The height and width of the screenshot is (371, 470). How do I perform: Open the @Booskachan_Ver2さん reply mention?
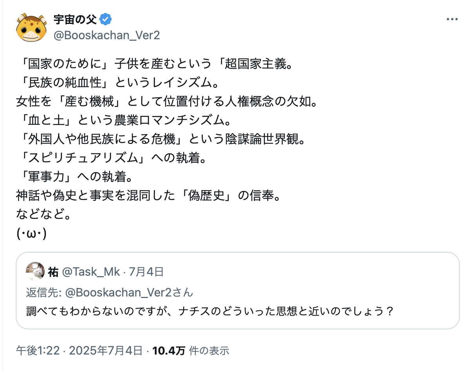(129, 292)
